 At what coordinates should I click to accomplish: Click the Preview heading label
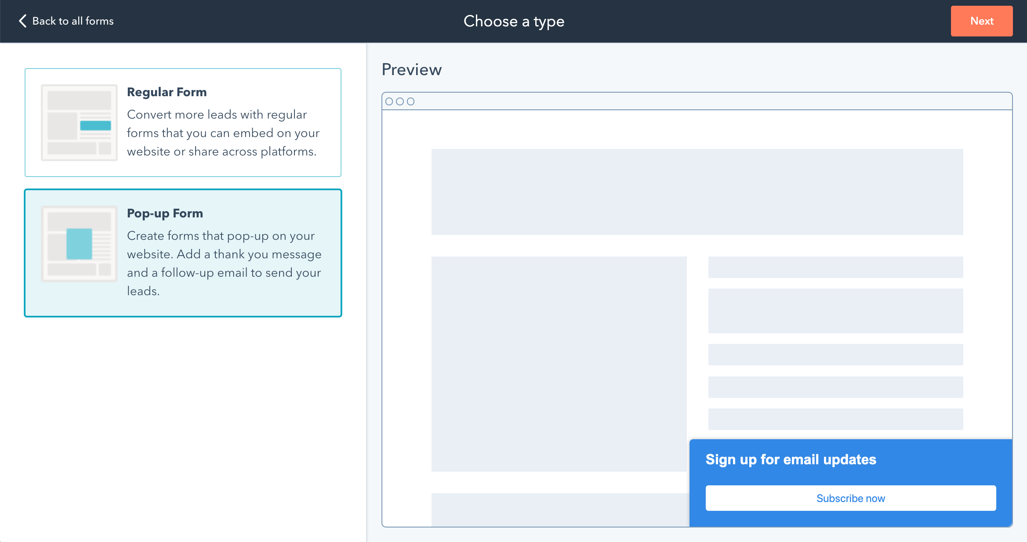click(411, 69)
